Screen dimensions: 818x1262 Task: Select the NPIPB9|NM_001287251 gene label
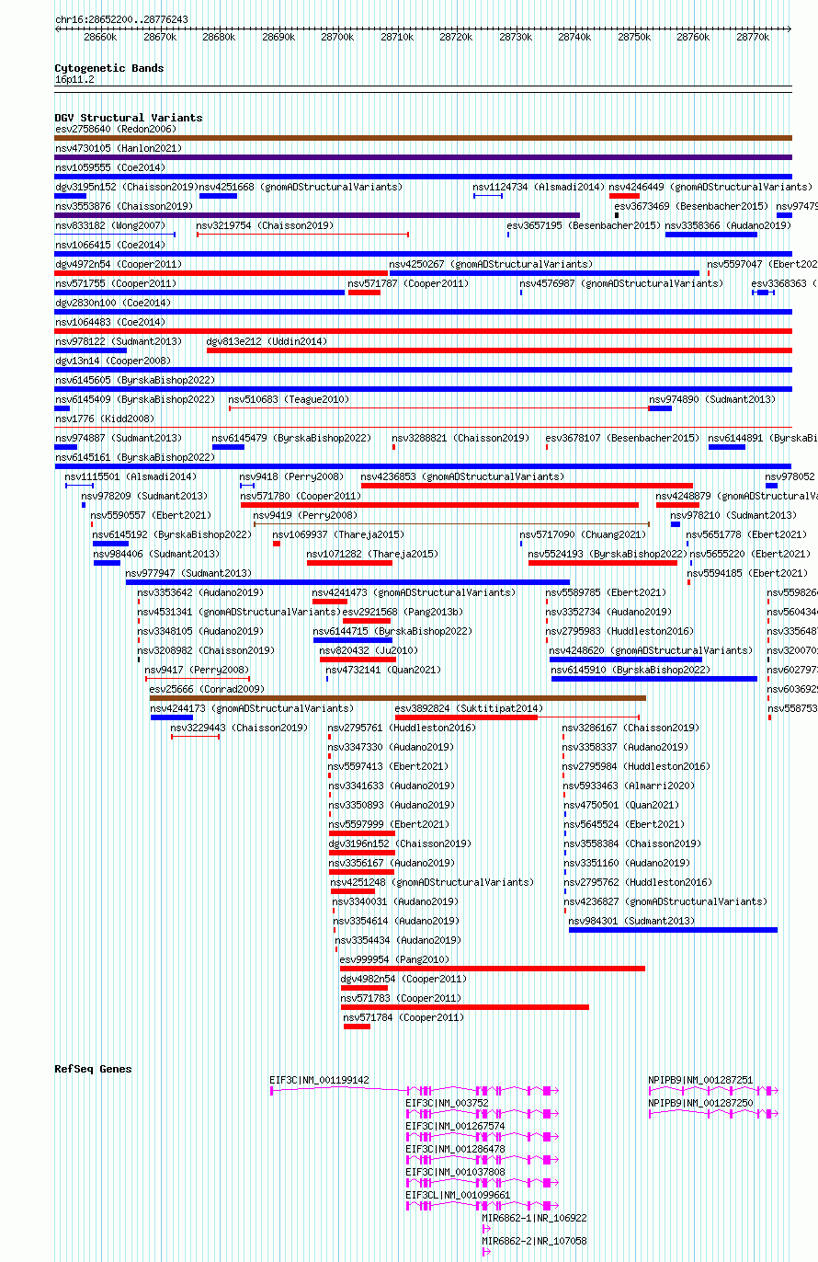[x=701, y=1080]
